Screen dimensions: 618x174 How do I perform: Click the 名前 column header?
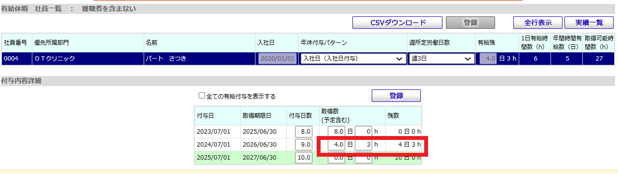[200, 43]
